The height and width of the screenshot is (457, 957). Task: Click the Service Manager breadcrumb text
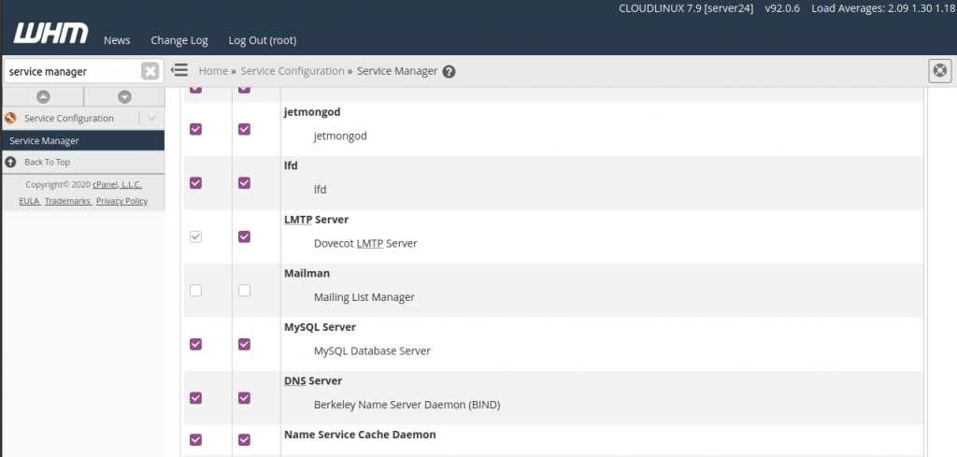click(x=397, y=71)
